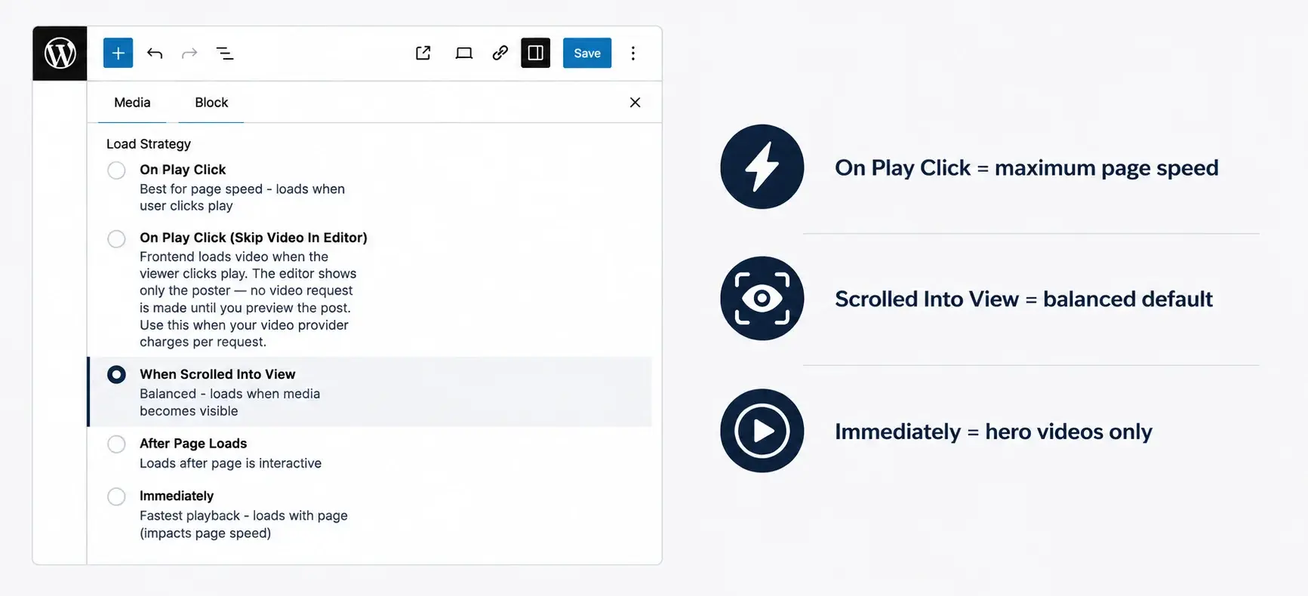This screenshot has width=1308, height=596.
Task: Switch to the Media tab
Action: pos(132,103)
